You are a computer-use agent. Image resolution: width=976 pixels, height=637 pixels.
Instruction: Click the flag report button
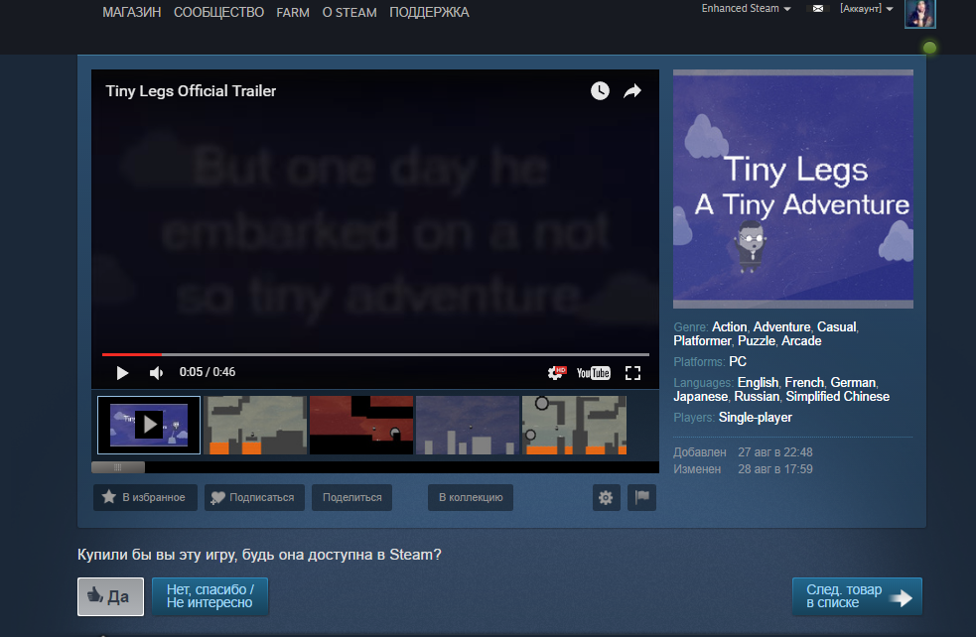pos(641,498)
